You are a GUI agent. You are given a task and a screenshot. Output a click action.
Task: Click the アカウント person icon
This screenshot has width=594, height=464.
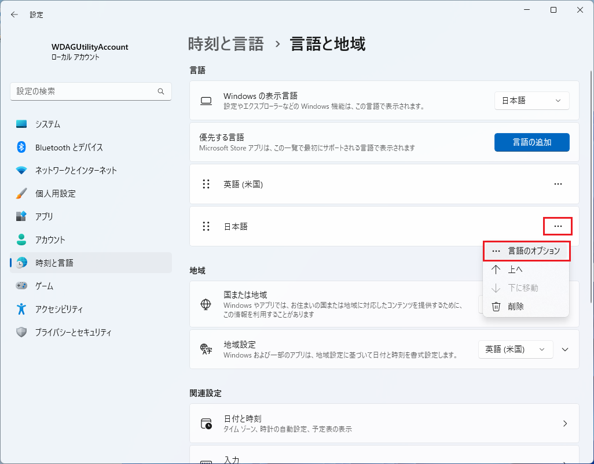pyautogui.click(x=21, y=240)
